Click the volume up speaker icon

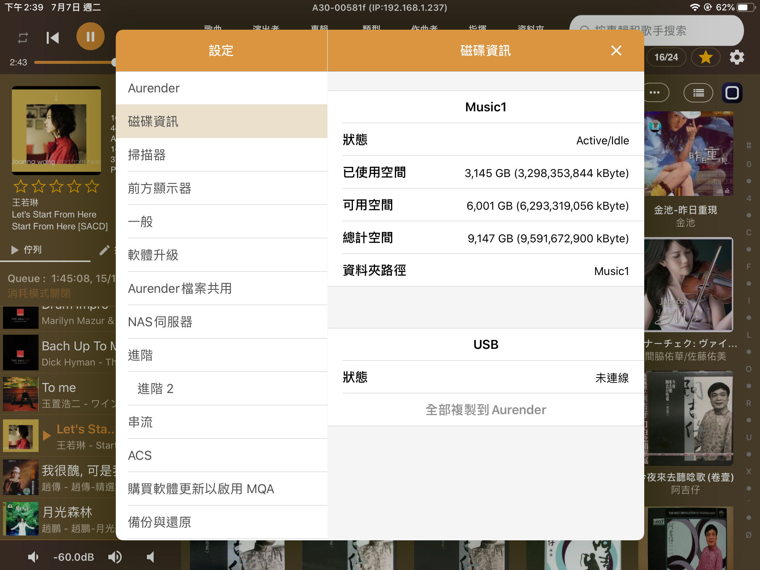tap(115, 557)
